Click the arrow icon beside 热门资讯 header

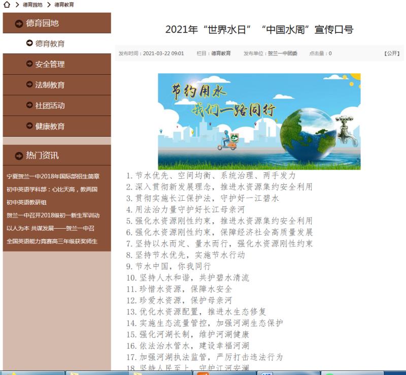19,155
